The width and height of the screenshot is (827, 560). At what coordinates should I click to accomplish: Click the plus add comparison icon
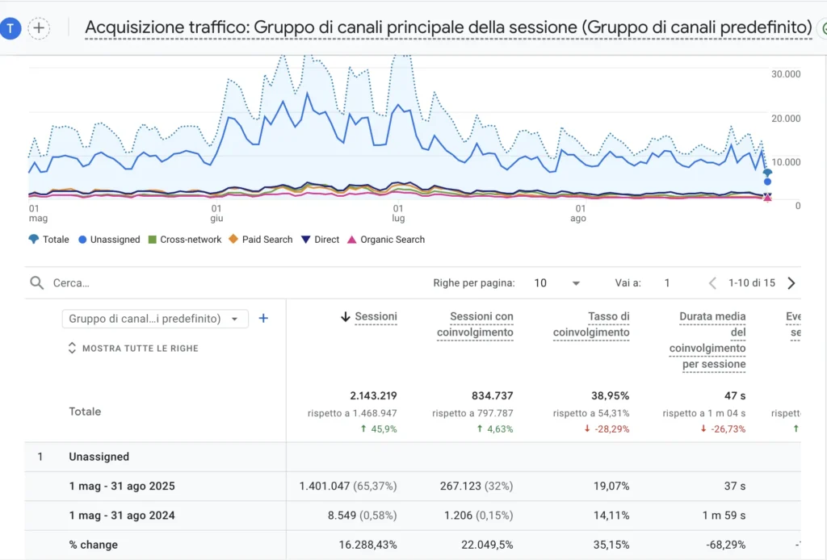click(x=38, y=28)
